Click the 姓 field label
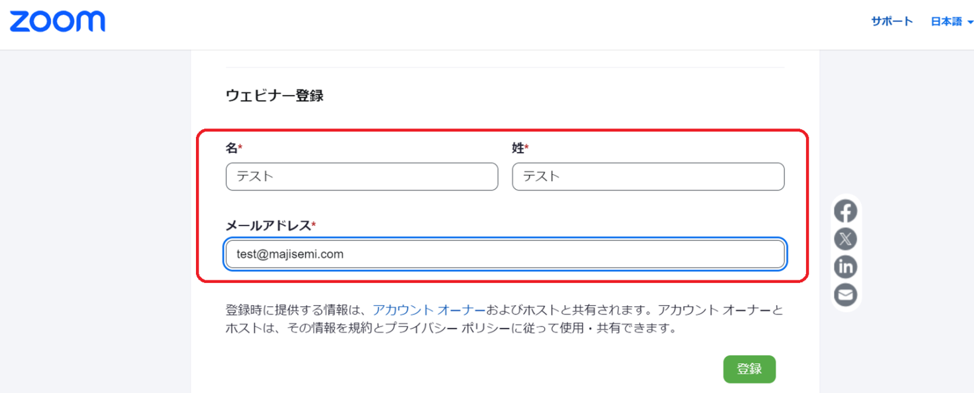974x393 pixels. pos(517,148)
